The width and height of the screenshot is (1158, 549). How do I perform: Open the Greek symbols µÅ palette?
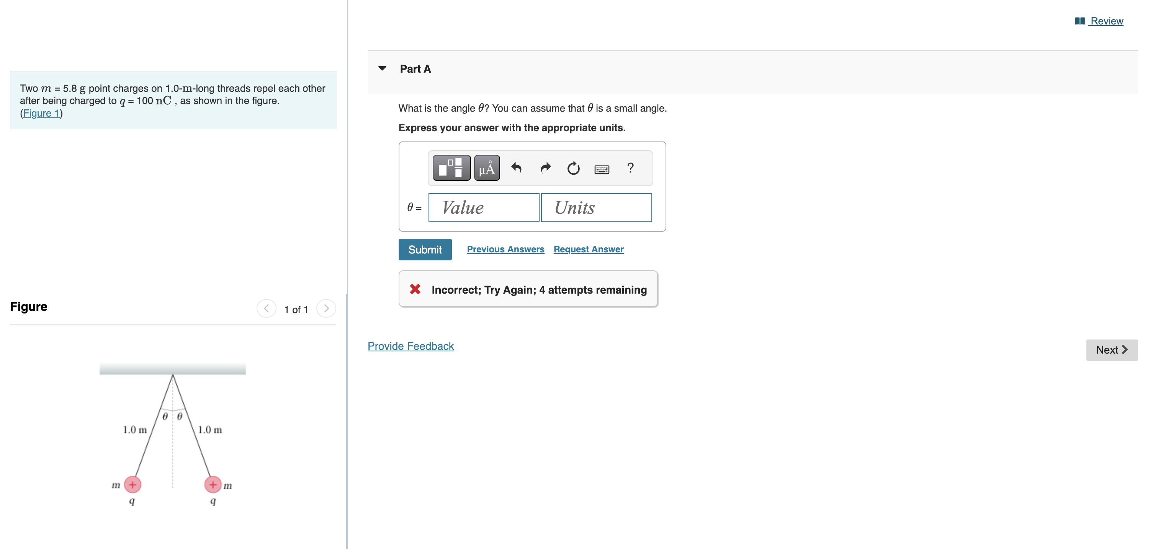pyautogui.click(x=486, y=168)
